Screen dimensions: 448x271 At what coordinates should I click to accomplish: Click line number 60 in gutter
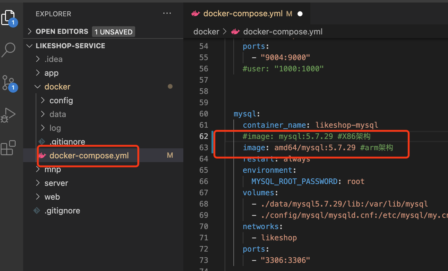click(204, 114)
